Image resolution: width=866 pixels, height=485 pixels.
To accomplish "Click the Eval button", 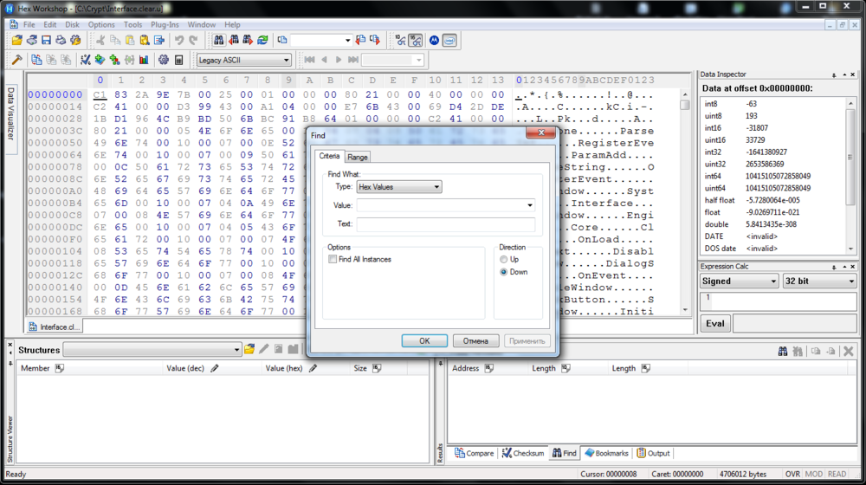I will click(715, 323).
